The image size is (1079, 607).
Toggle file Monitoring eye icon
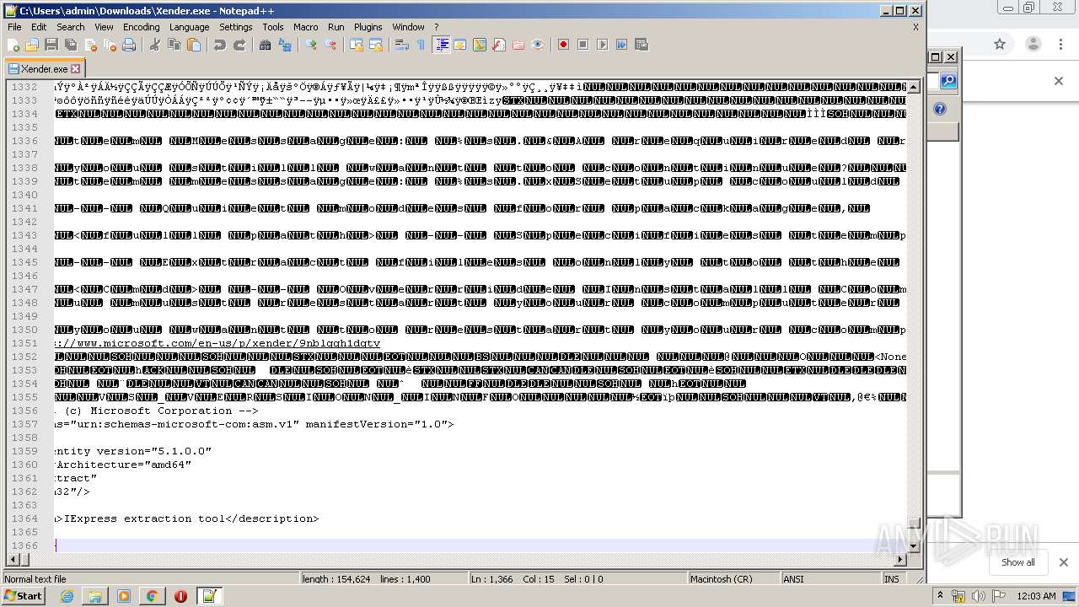[538, 45]
